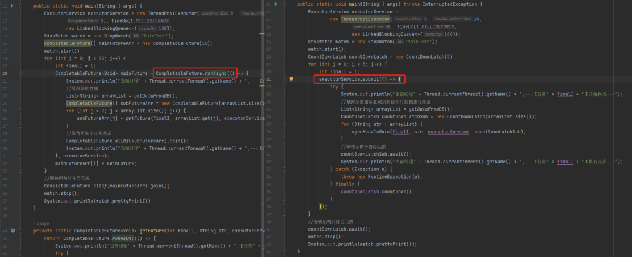
Task: Click line number 44 in the right editor gutter
Action: (269, 251)
